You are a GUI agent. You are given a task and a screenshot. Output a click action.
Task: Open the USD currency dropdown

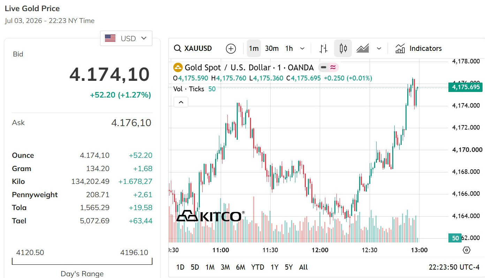click(x=126, y=38)
